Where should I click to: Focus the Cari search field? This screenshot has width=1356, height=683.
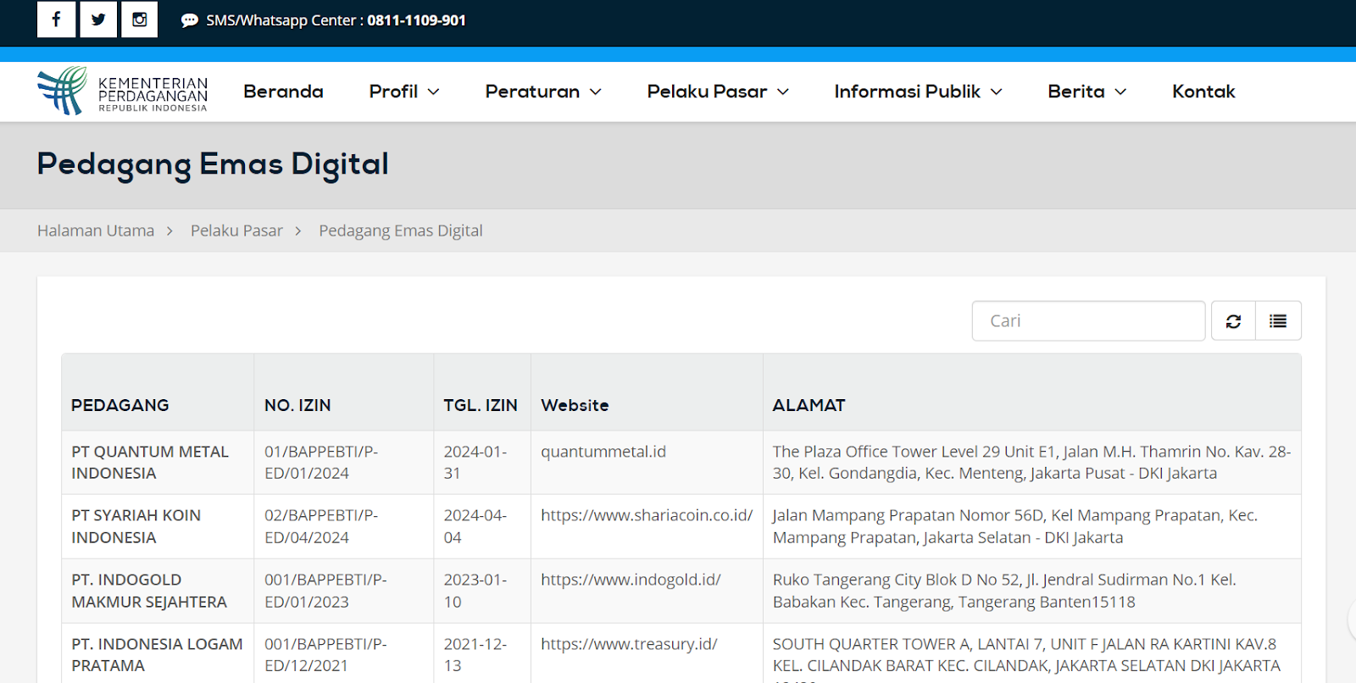(x=1088, y=321)
